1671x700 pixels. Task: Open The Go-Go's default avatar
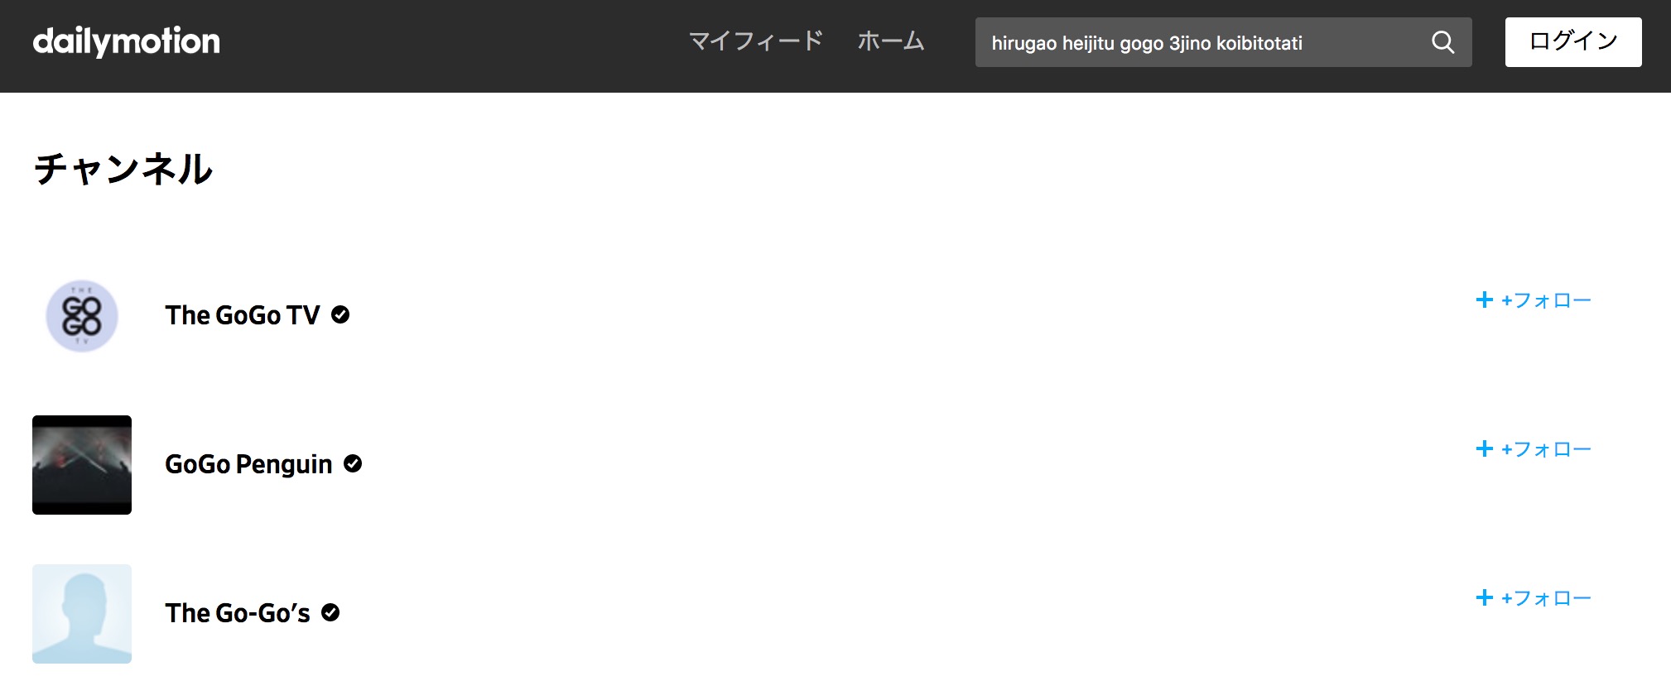[82, 614]
